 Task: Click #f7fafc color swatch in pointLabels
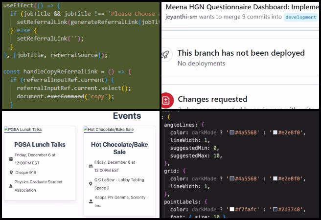point(232,209)
